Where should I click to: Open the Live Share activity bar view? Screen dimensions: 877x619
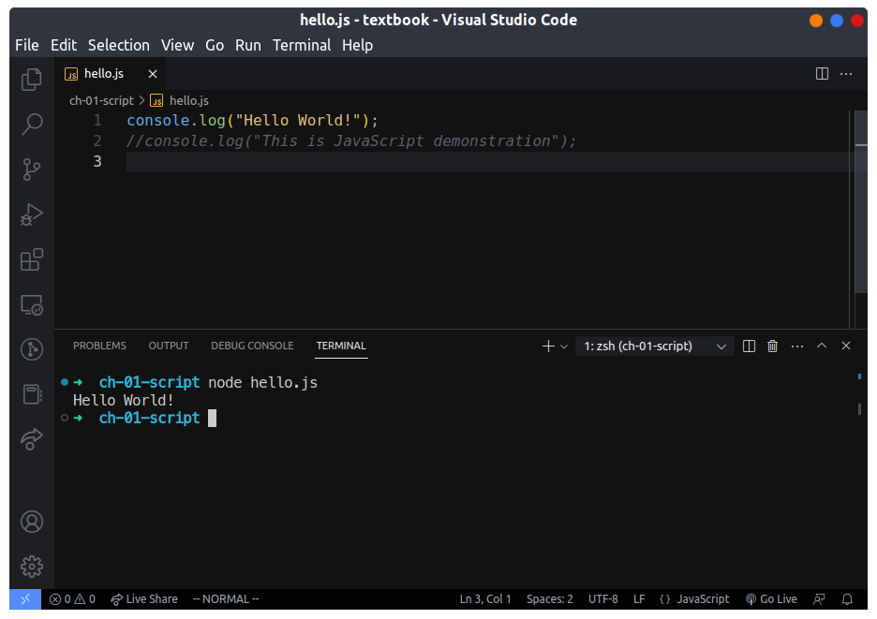click(31, 439)
